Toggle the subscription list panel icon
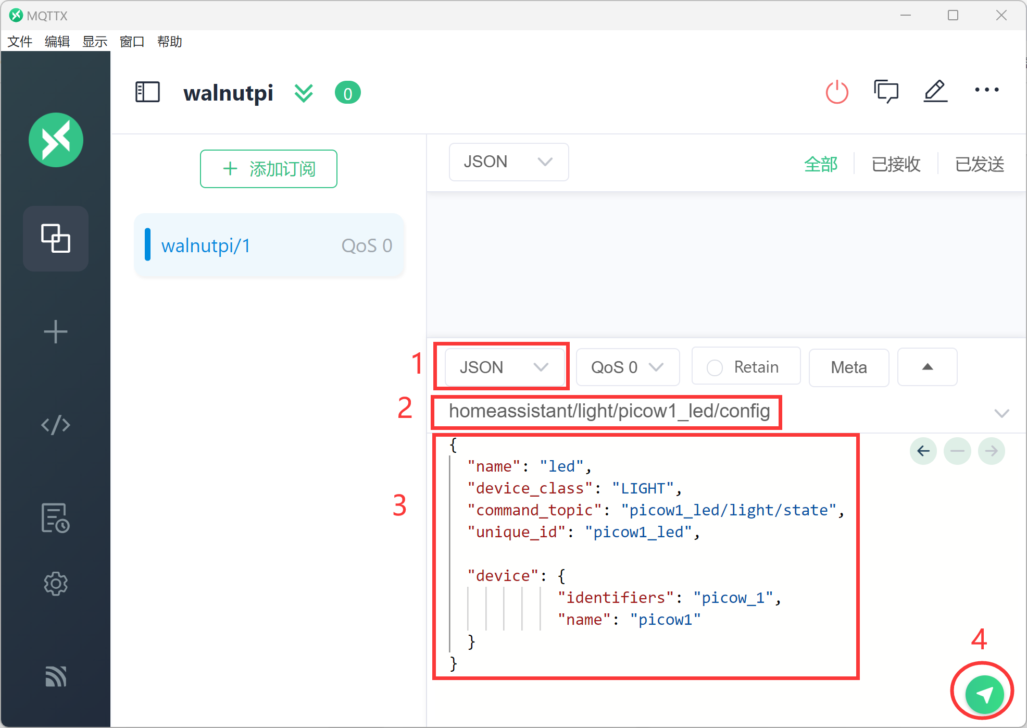 (x=147, y=92)
